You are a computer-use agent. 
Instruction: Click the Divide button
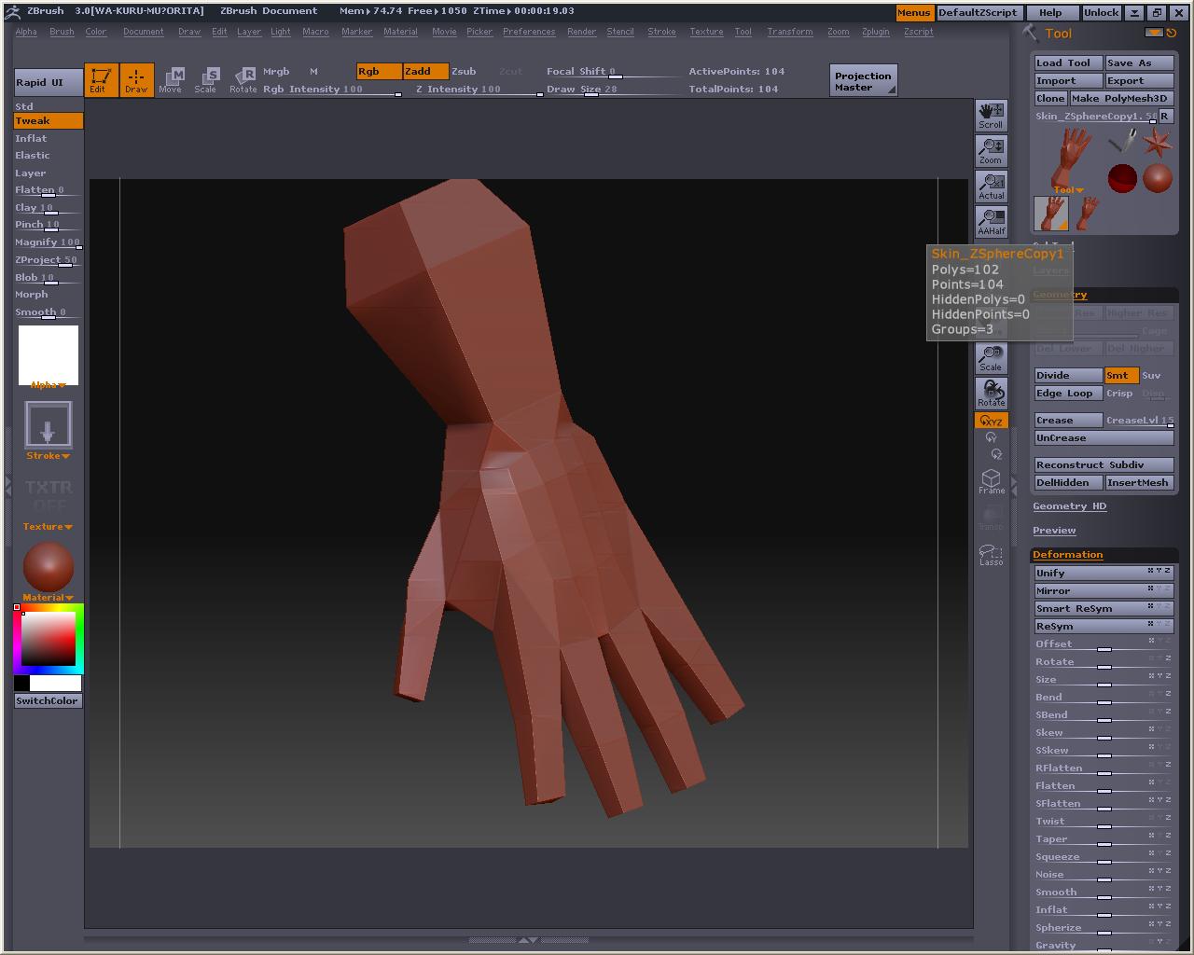click(x=1068, y=375)
